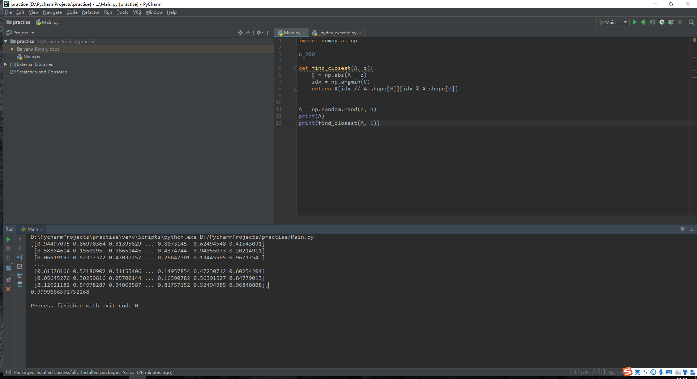This screenshot has width=697, height=379.
Task: Click the editor error stripe status square
Action: (x=694, y=40)
